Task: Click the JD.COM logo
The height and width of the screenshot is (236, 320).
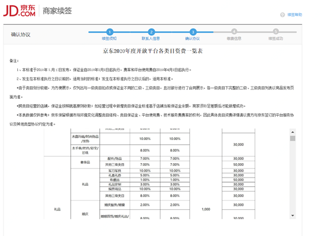Action: [x=20, y=10]
